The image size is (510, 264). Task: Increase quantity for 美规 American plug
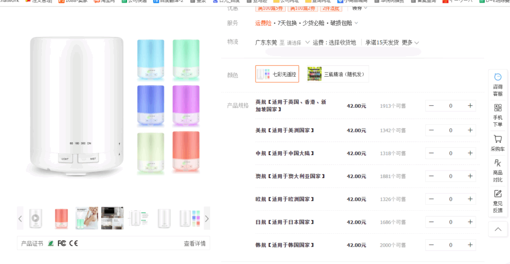pyautogui.click(x=470, y=130)
